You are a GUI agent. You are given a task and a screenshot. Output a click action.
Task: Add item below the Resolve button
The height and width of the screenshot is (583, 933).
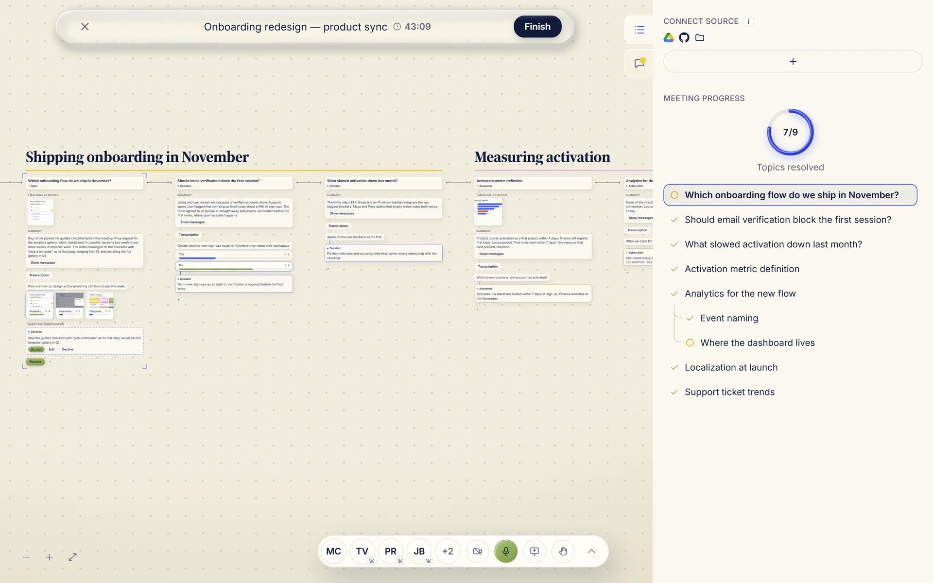50,361
